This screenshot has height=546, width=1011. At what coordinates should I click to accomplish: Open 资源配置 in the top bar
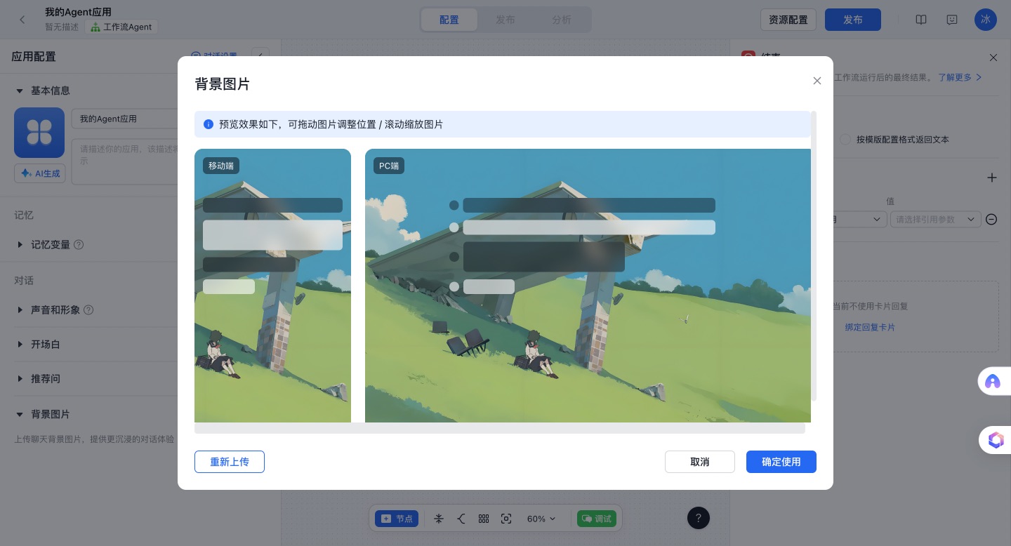coord(788,20)
